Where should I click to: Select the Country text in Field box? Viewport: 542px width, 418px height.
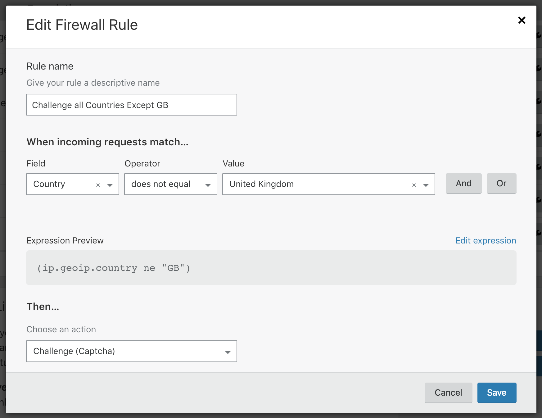49,184
